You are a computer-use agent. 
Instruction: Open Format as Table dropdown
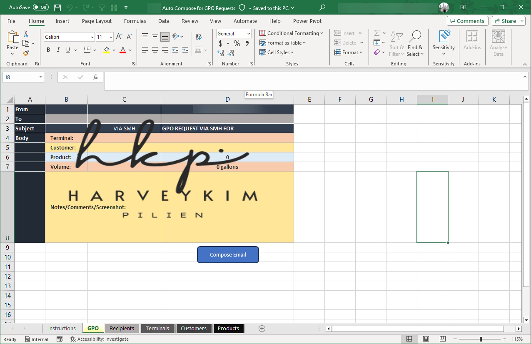click(283, 43)
